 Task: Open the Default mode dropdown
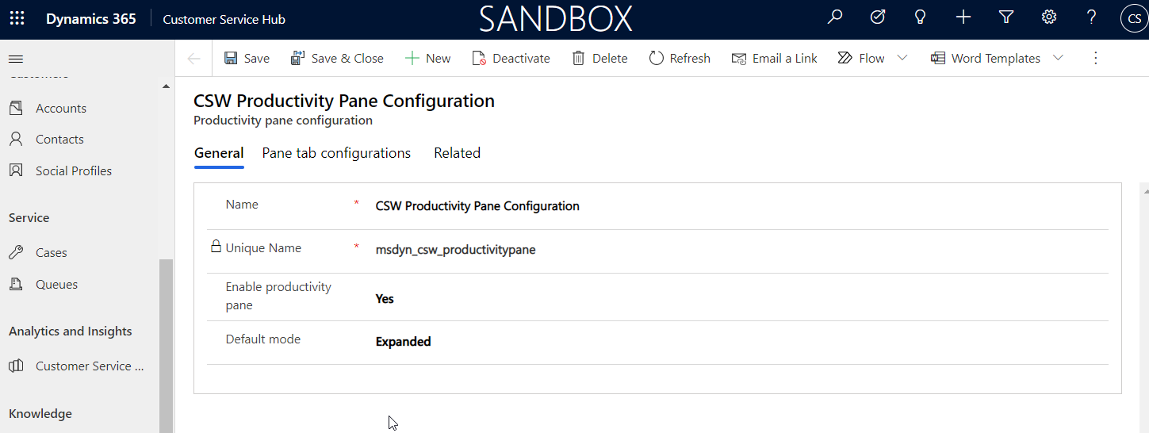click(x=404, y=342)
